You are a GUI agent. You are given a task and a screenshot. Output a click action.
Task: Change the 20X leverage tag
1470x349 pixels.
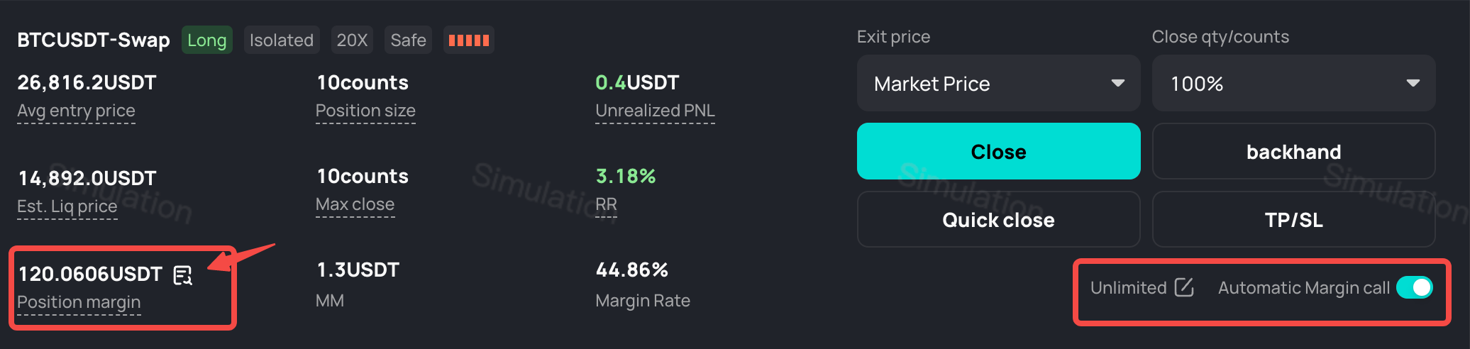(353, 40)
